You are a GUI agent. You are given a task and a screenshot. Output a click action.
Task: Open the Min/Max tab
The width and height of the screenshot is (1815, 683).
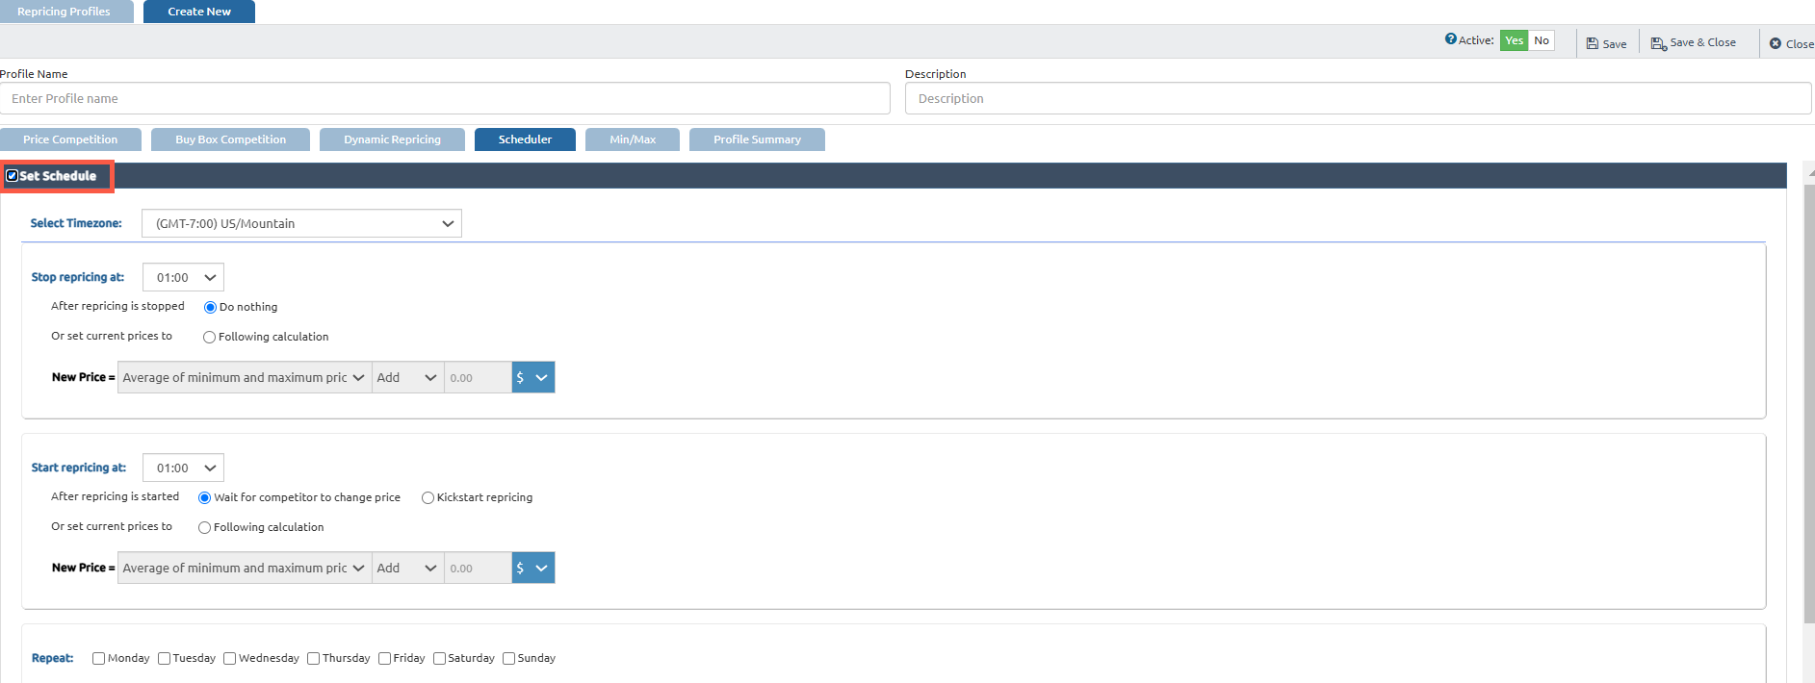click(632, 139)
